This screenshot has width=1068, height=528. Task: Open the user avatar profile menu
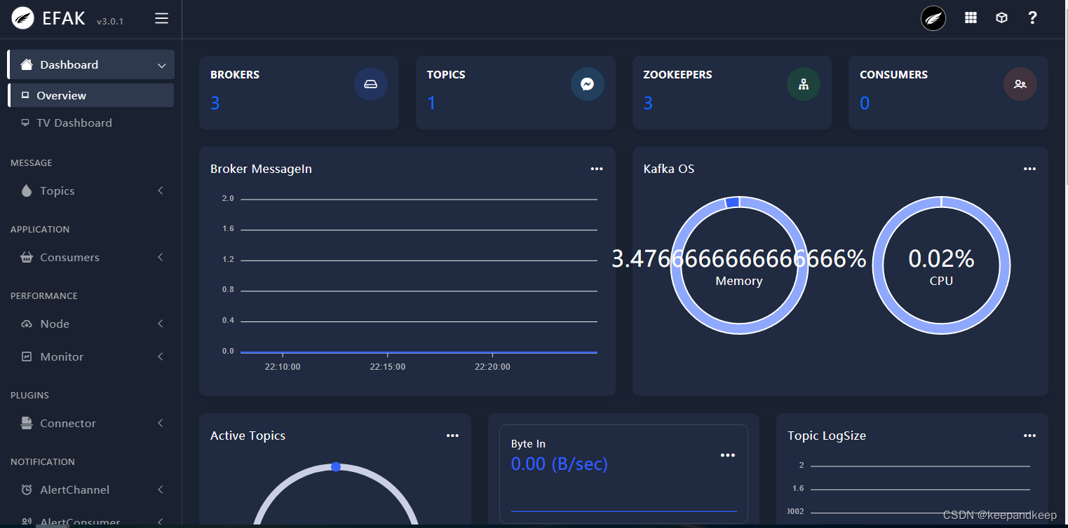(x=933, y=18)
